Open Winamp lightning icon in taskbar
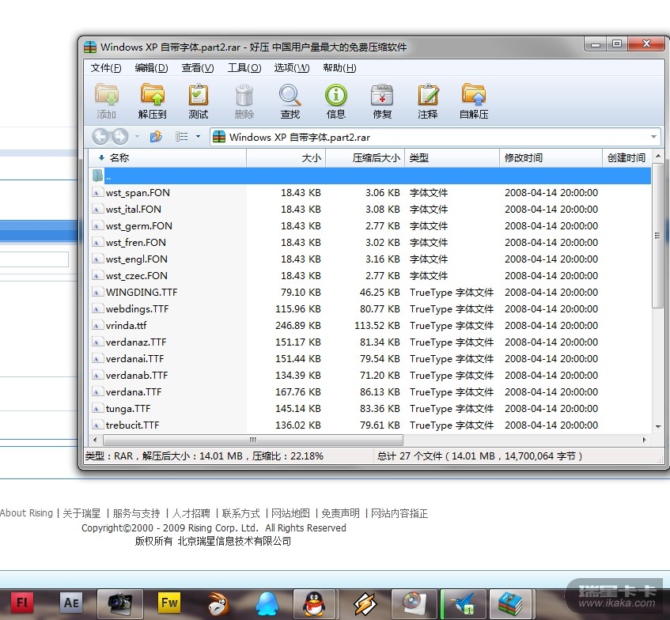Image resolution: width=670 pixels, height=620 pixels. tap(365, 603)
